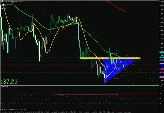164x113 pixels.
Task: Click the RSI indicator label in subwindow
Action: click(x=4, y=87)
